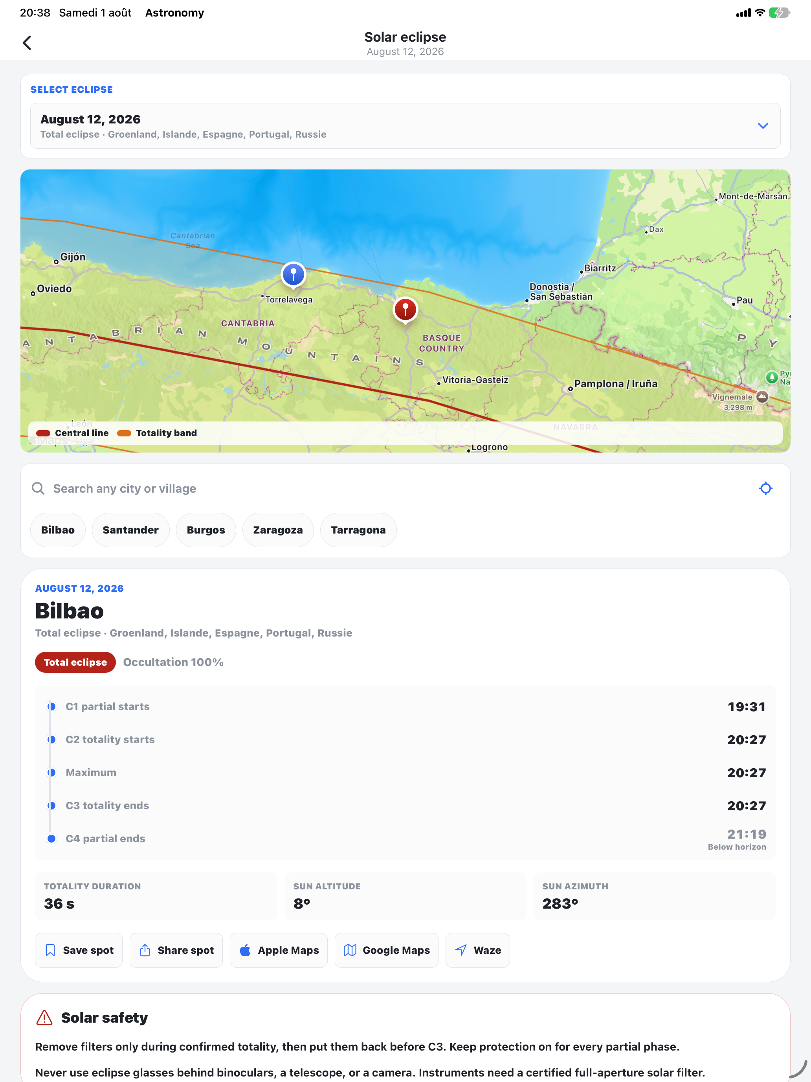
Task: Tap the Dax city label on map
Action: point(656,229)
